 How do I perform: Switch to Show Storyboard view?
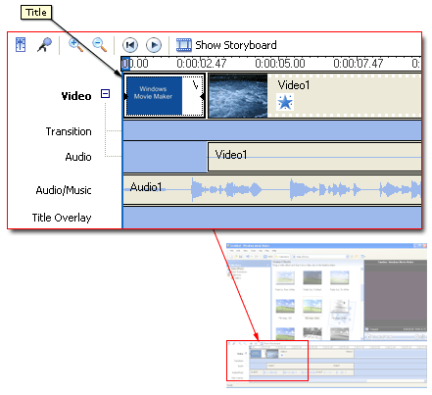point(226,45)
